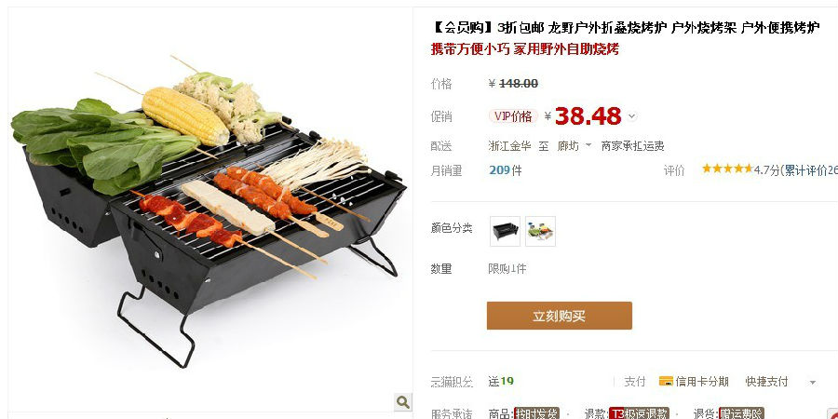838x419 pixels.
Task: Click the magnifier zoom icon on product image
Action: coord(403,401)
